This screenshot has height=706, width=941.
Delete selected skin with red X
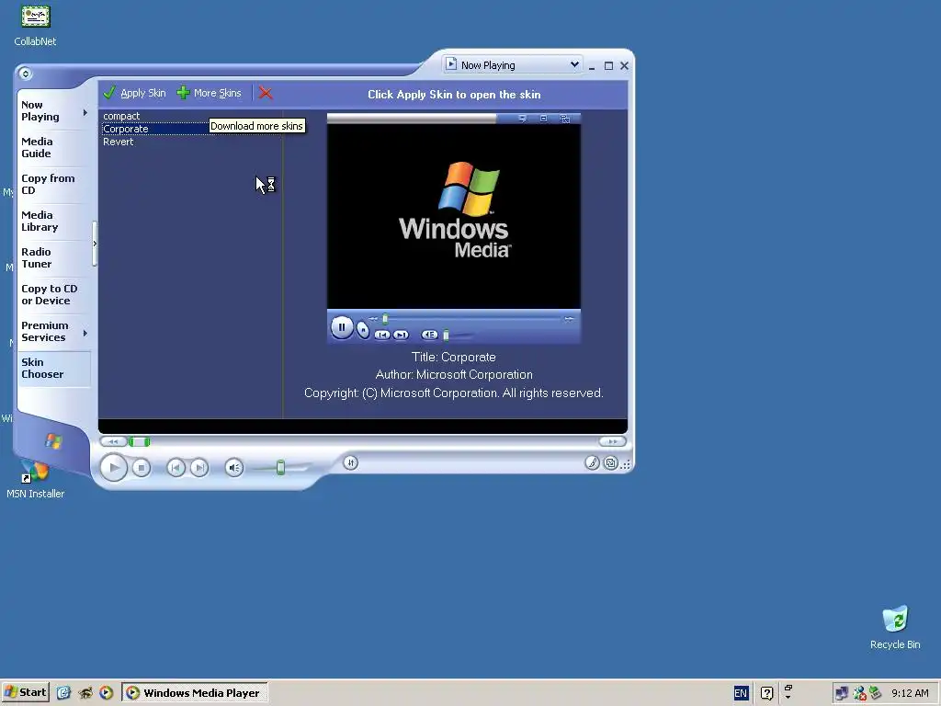(266, 93)
